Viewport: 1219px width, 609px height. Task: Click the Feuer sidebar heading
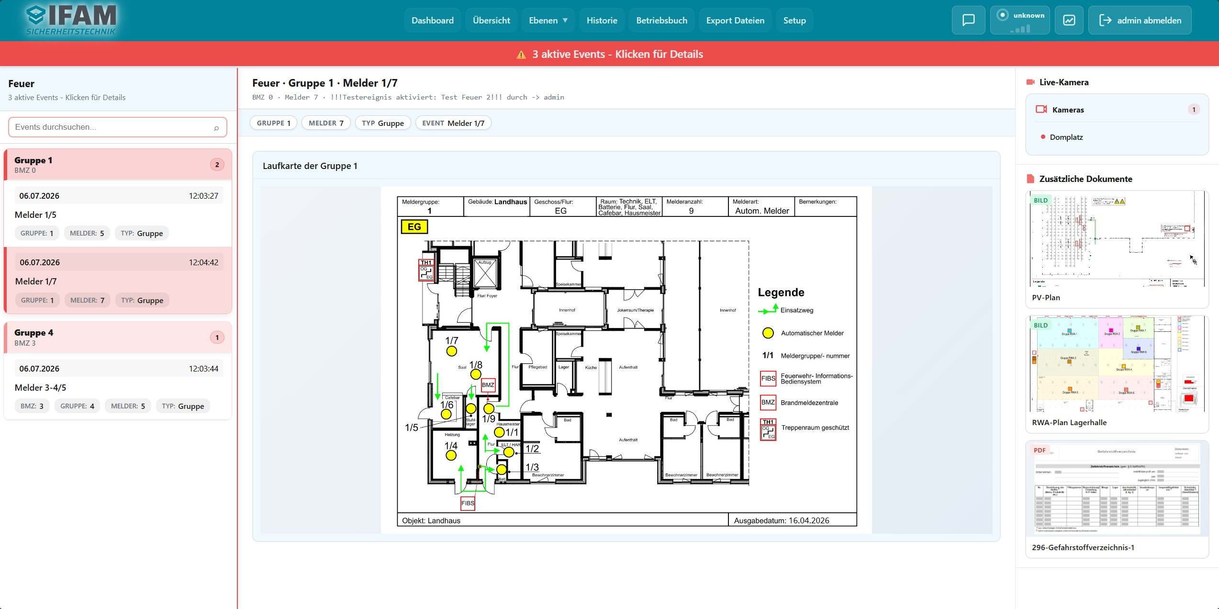coord(21,84)
